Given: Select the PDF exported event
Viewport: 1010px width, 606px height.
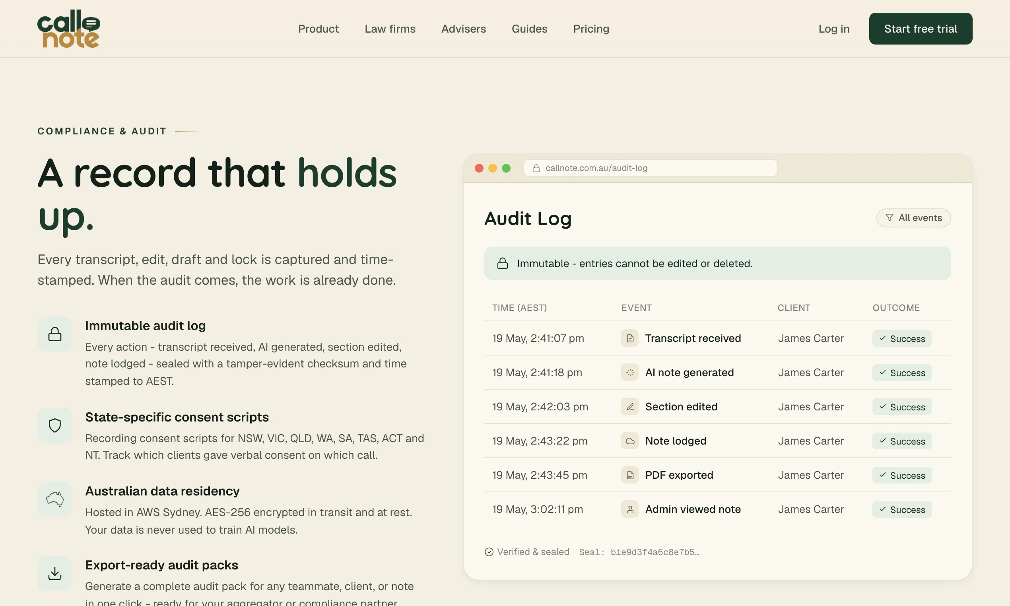Looking at the screenshot, I should tap(679, 475).
